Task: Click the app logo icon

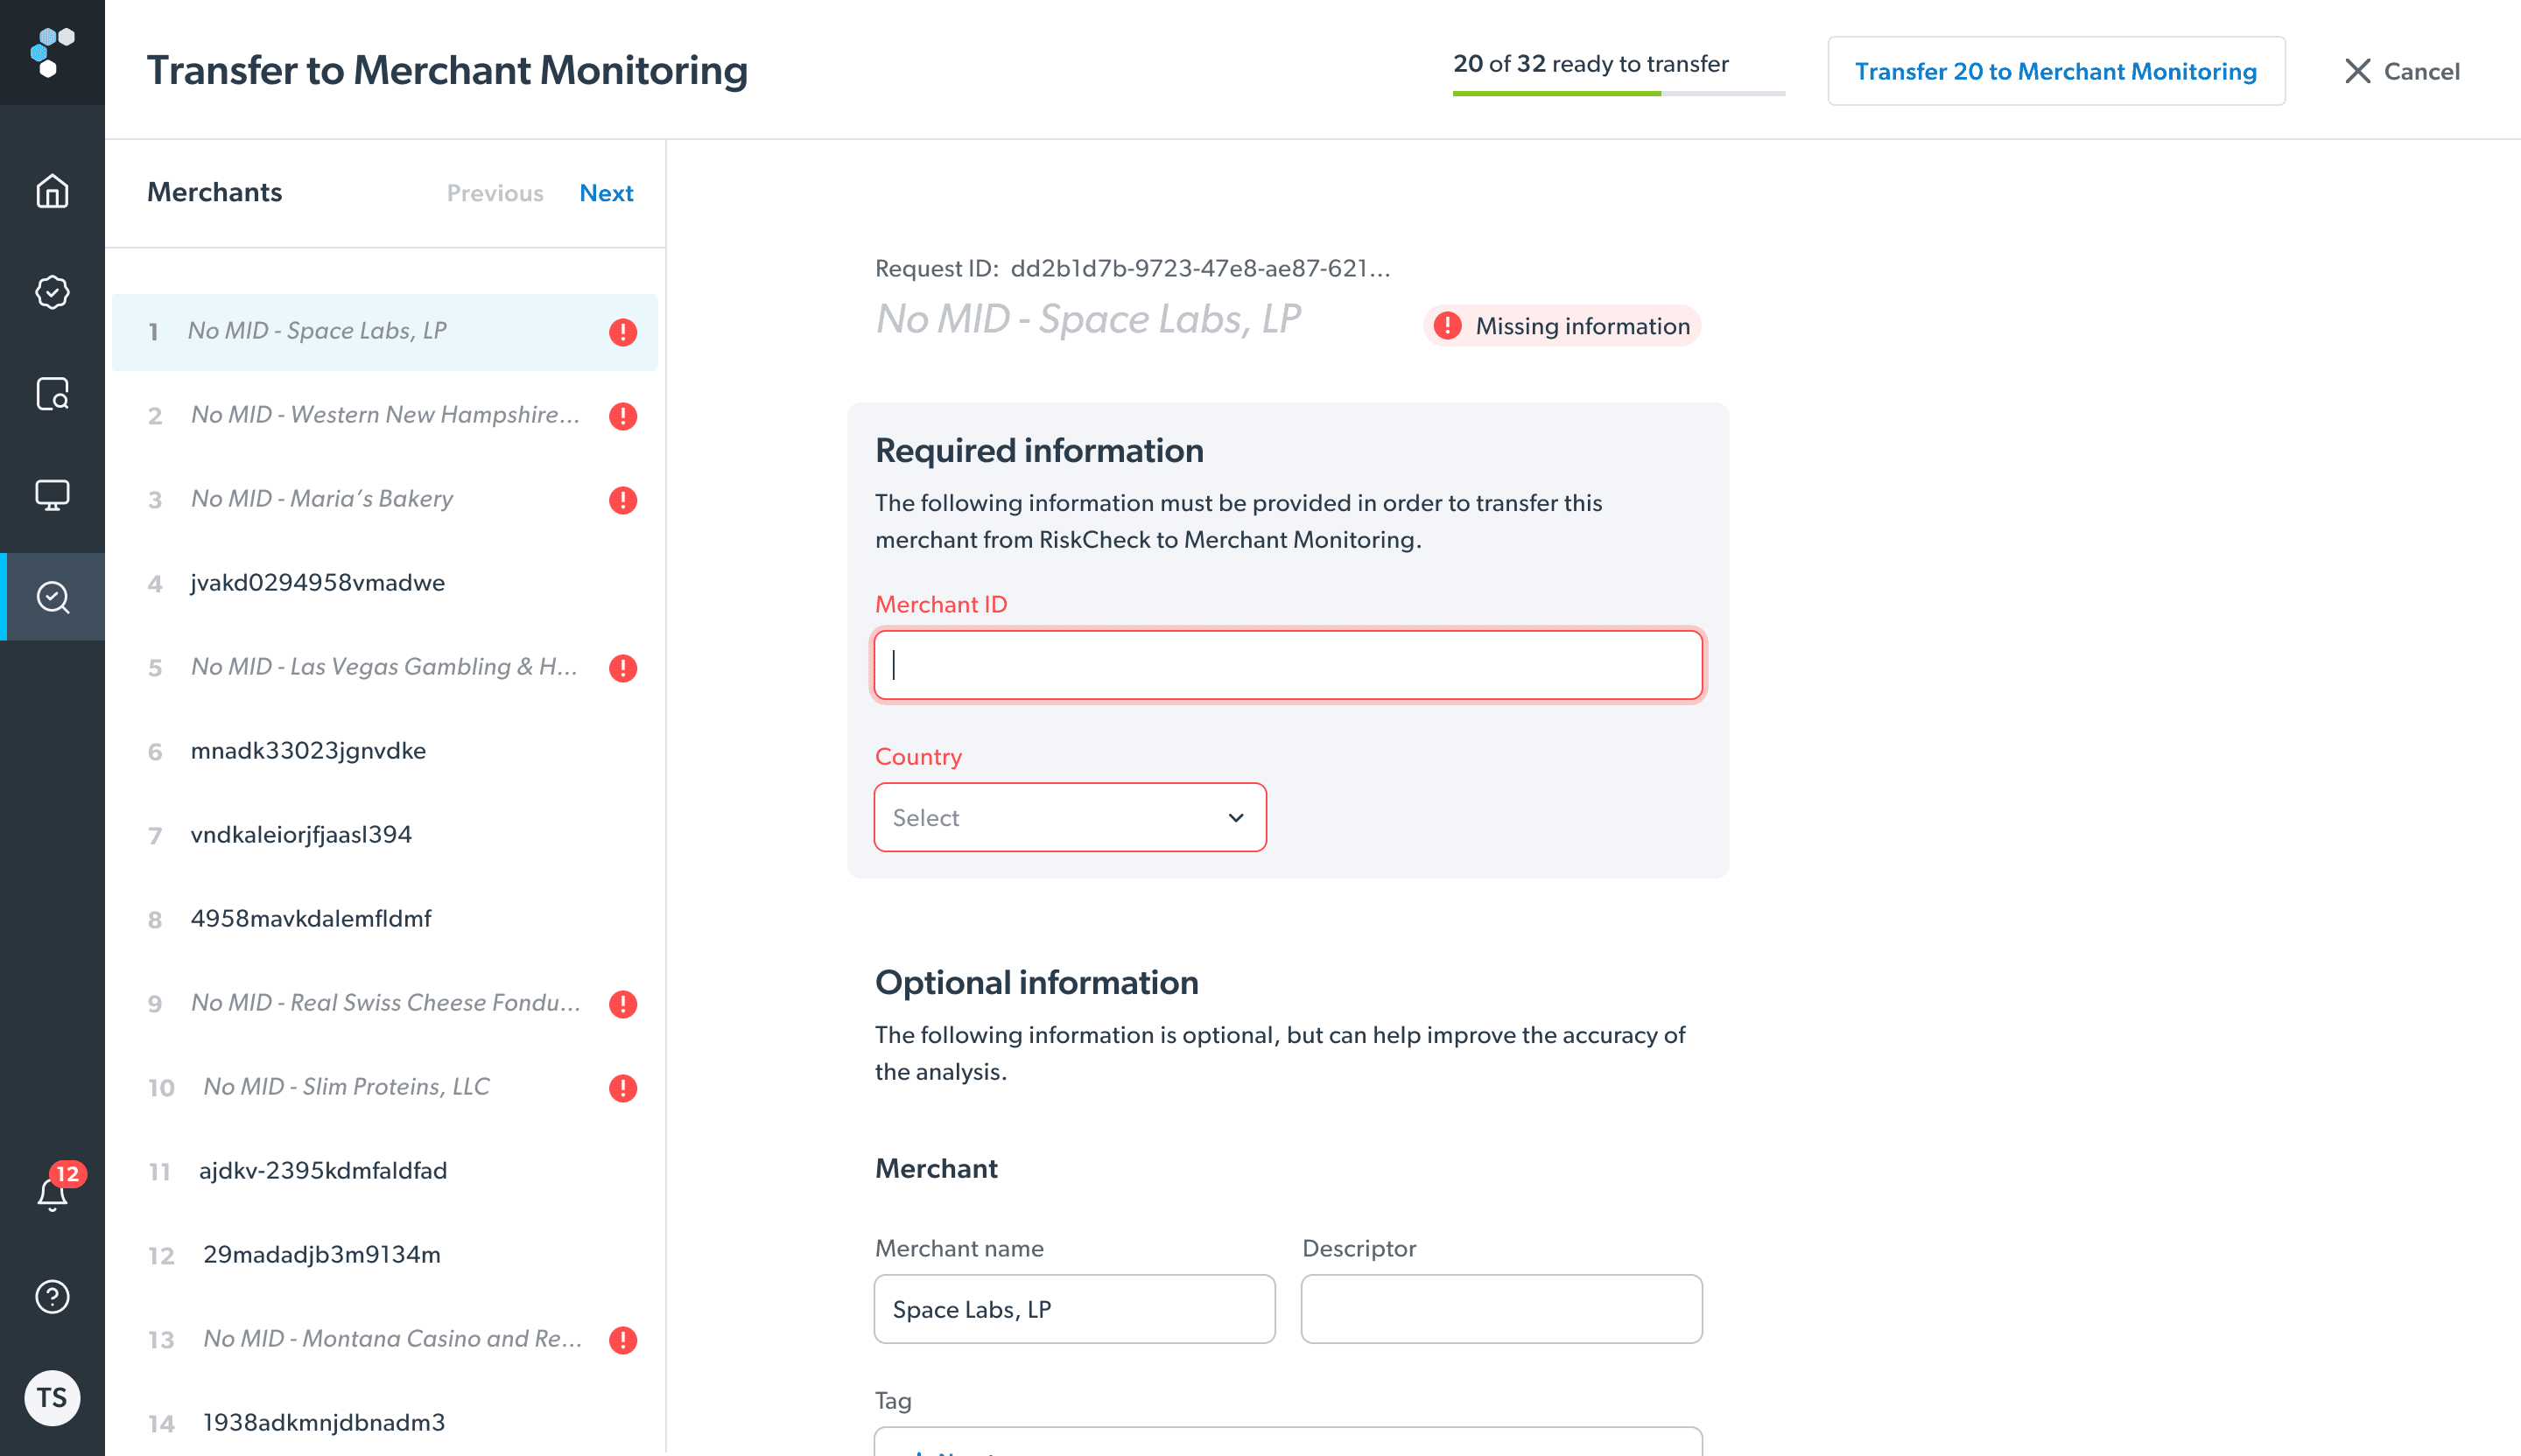Action: click(x=52, y=52)
